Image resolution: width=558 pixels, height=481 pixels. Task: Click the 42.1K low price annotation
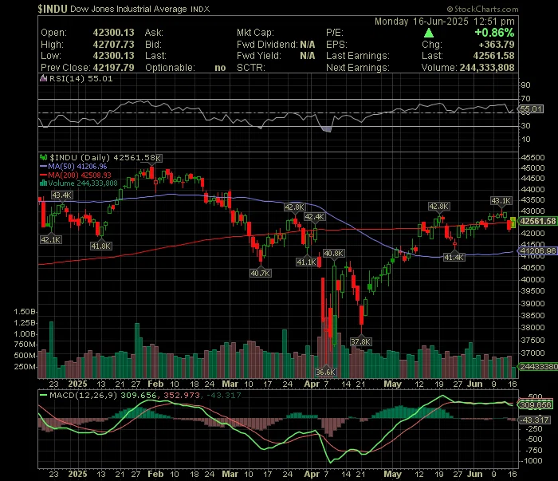(51, 239)
